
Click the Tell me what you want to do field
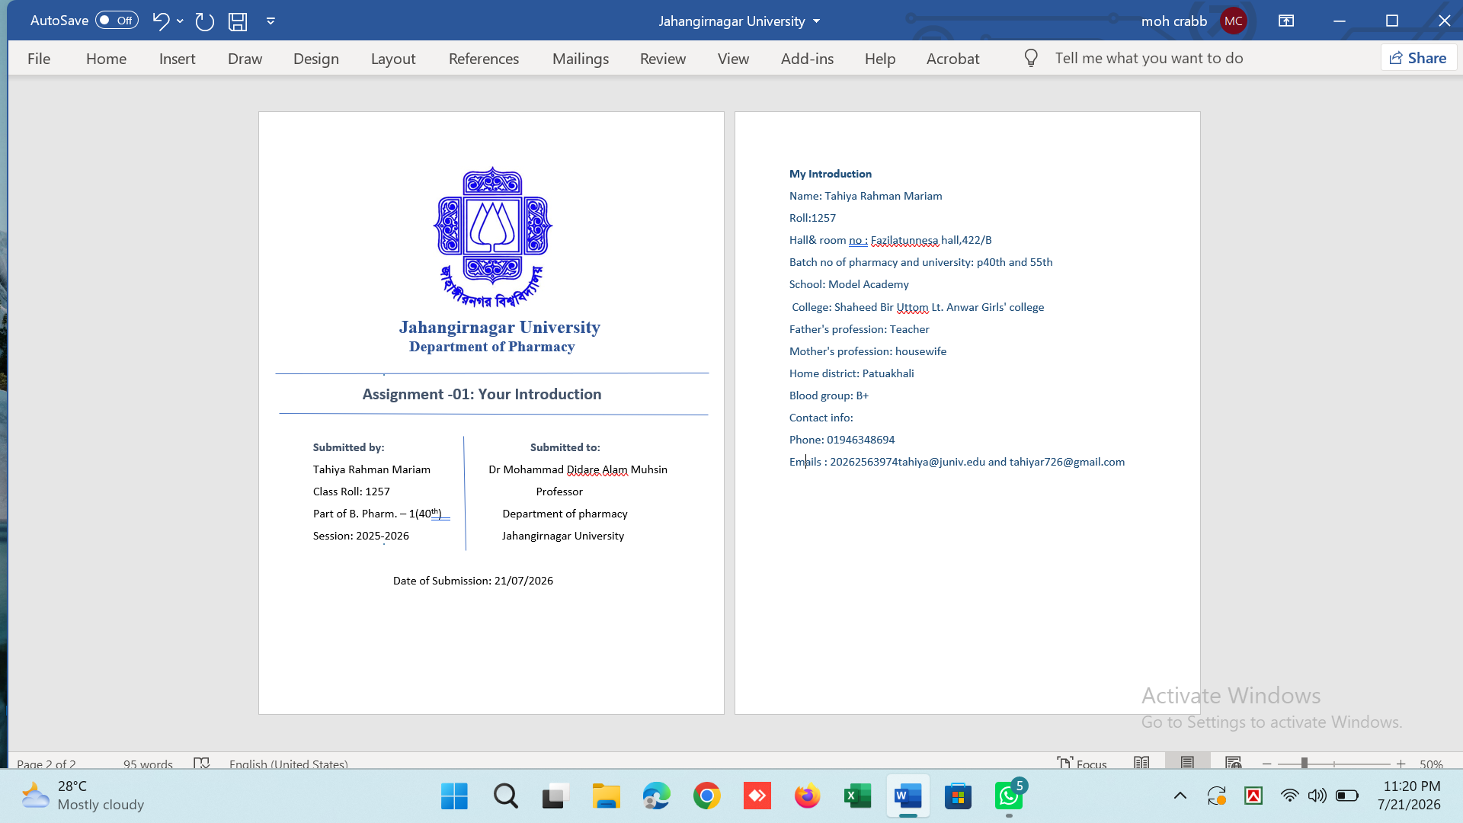[x=1149, y=58]
